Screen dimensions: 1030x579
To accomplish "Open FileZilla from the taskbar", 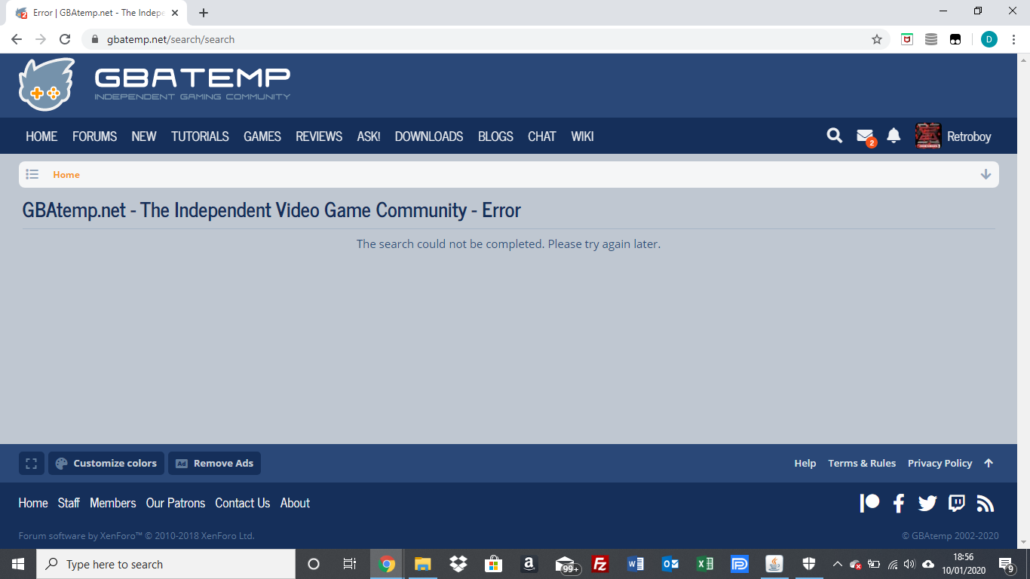I will click(x=600, y=564).
